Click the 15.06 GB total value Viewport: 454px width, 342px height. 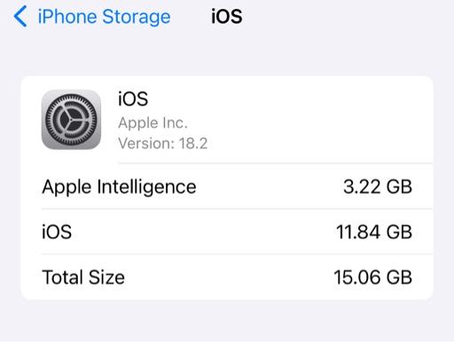pyautogui.click(x=372, y=277)
